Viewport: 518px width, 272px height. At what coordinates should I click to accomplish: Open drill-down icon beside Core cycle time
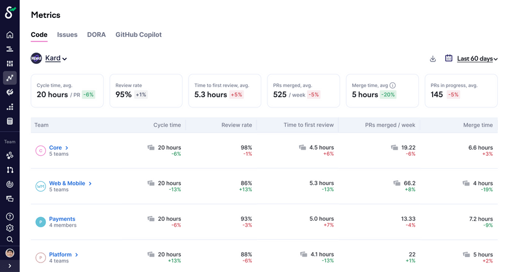[x=151, y=147]
